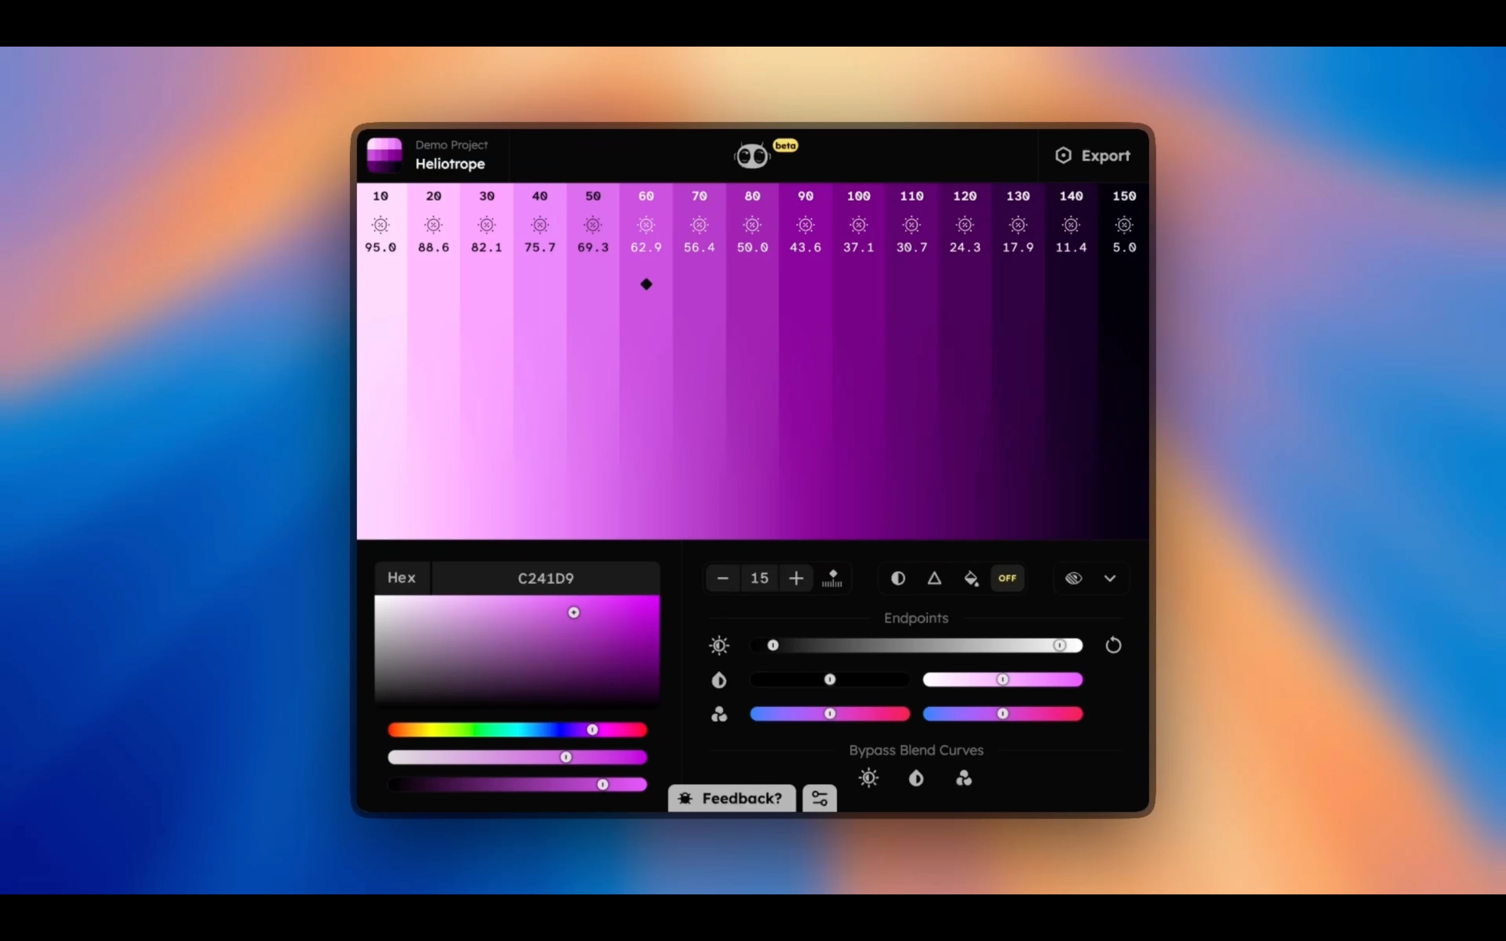This screenshot has width=1506, height=941.
Task: Click the Heliotrope palette name
Action: coord(450,164)
